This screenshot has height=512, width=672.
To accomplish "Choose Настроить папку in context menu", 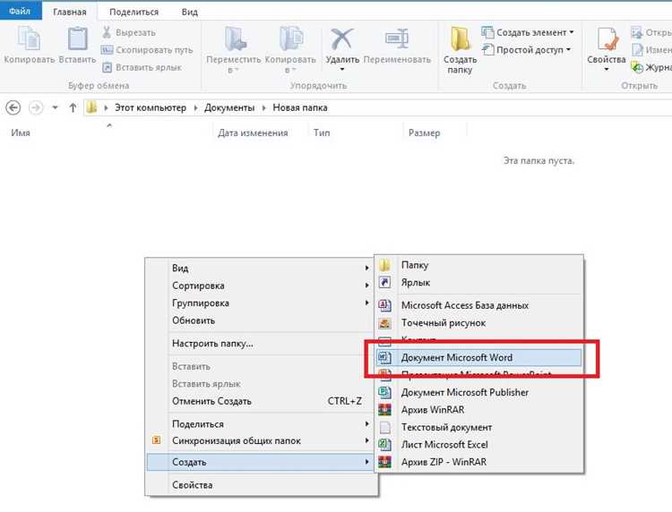I will 262,344.
